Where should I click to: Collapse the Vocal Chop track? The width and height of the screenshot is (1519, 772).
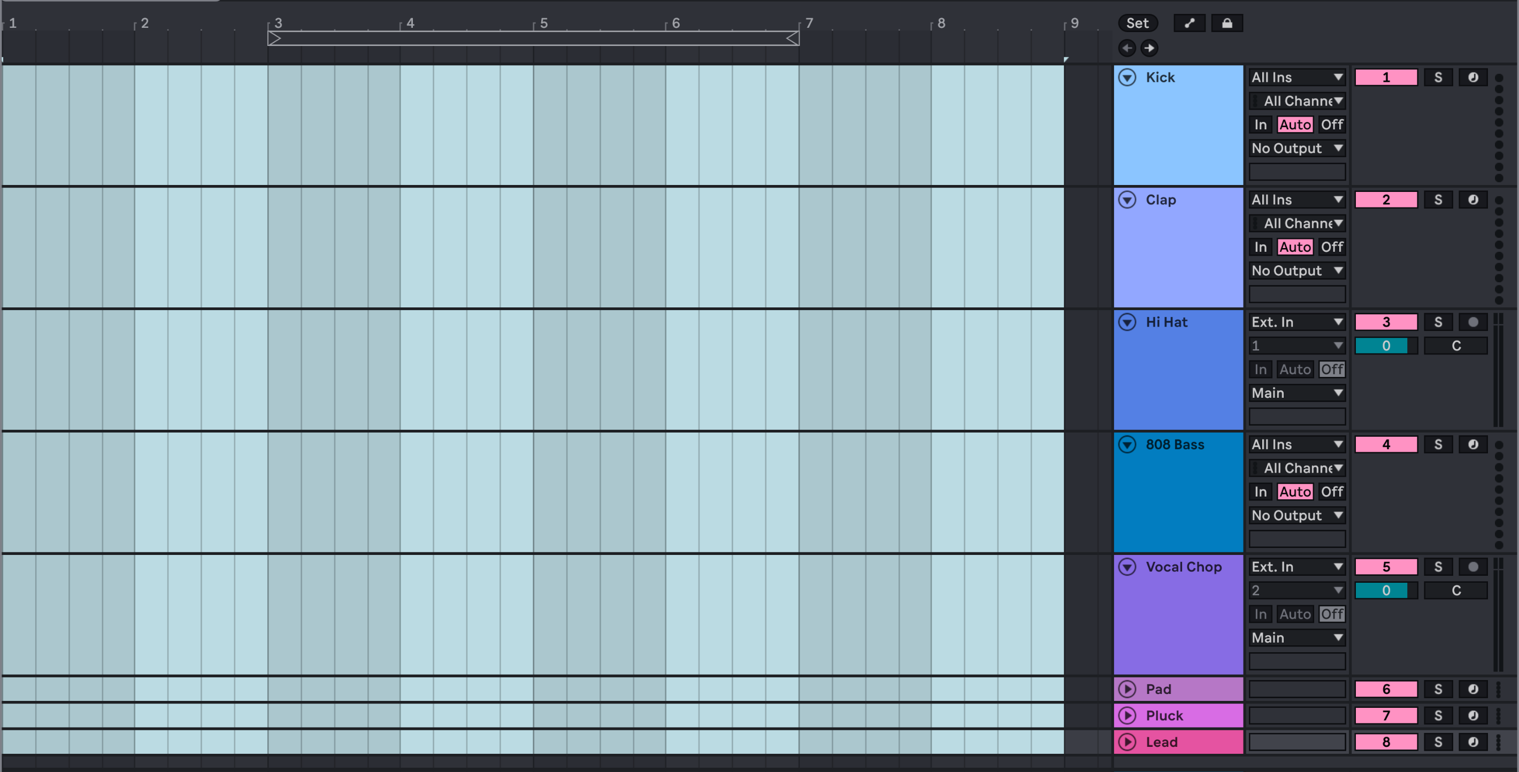click(1127, 567)
